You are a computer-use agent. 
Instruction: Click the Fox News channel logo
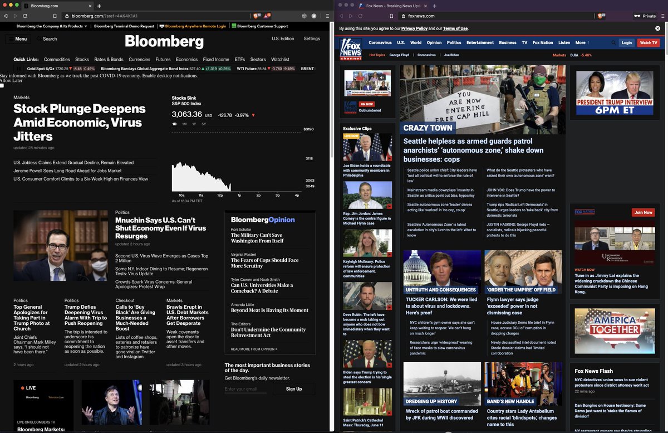point(351,48)
